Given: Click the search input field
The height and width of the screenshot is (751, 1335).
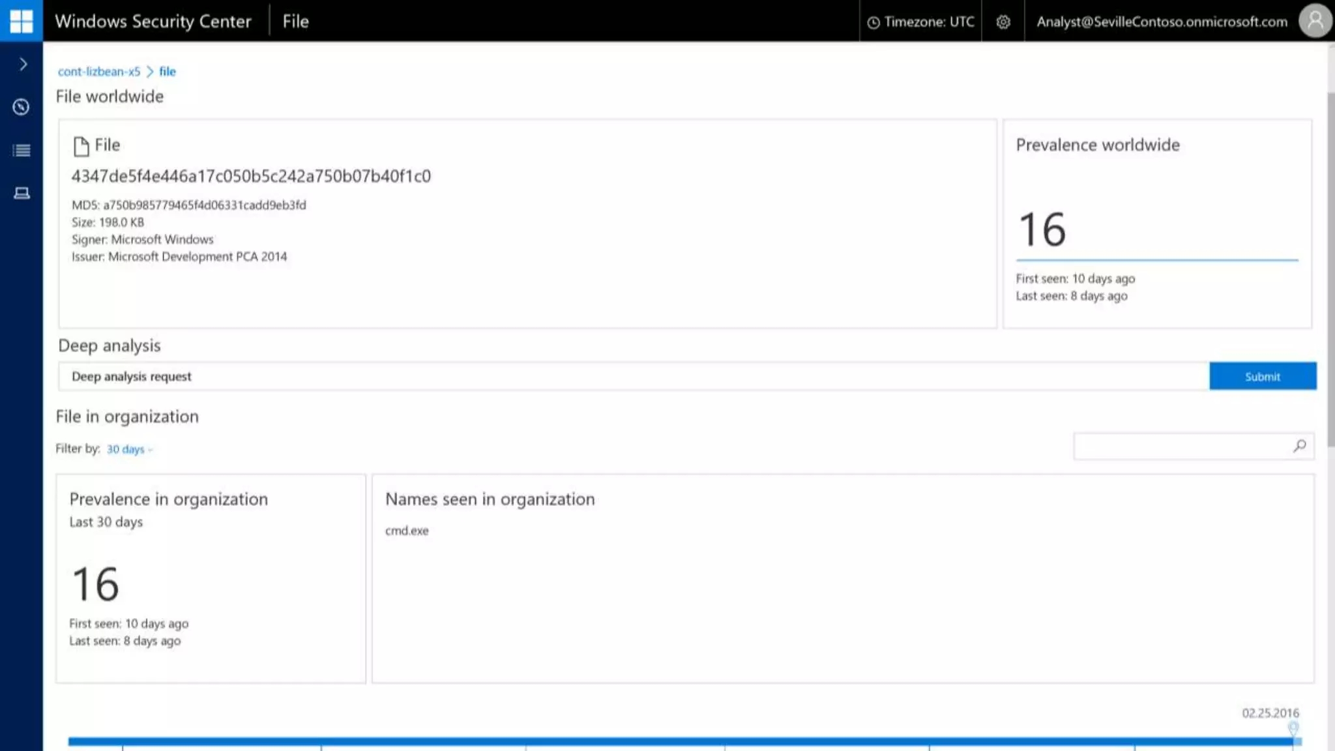Looking at the screenshot, I should click(1180, 447).
